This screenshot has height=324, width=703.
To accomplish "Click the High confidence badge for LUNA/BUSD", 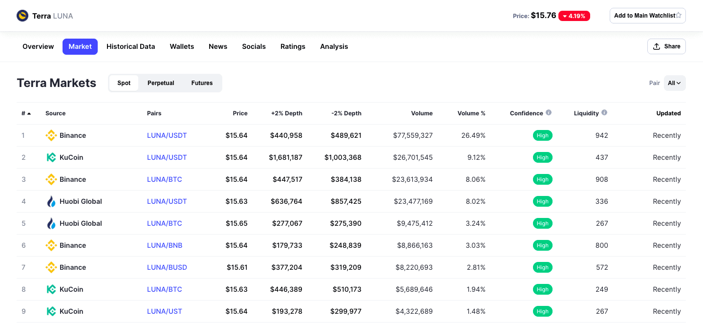I will 543,267.
